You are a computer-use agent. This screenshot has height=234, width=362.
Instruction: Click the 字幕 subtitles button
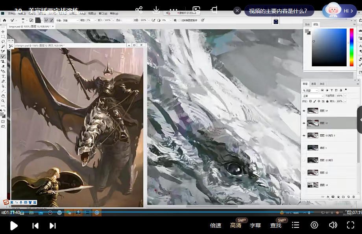click(x=255, y=225)
